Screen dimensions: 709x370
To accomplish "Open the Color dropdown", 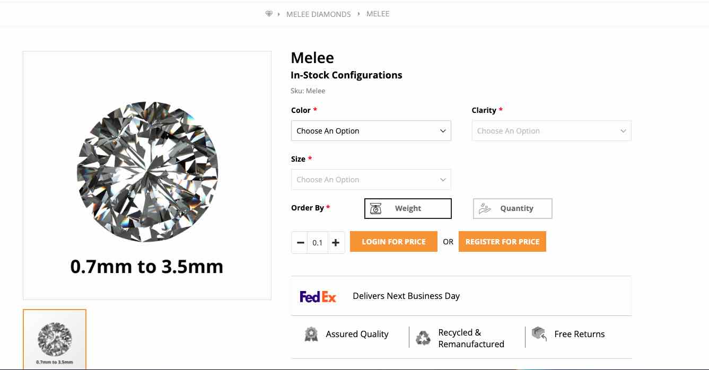I will click(x=371, y=130).
